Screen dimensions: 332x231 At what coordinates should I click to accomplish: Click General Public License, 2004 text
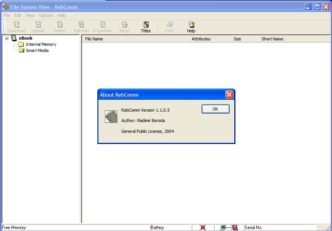(x=148, y=131)
